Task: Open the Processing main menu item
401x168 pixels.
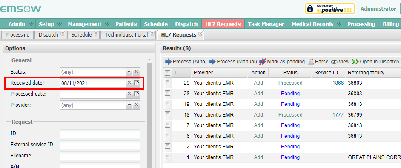Action: 361,24
